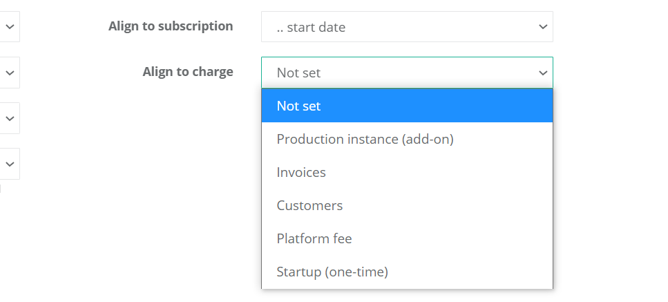Click the chevron in the 'Align to charge' field
The image size is (668, 302).
point(542,73)
